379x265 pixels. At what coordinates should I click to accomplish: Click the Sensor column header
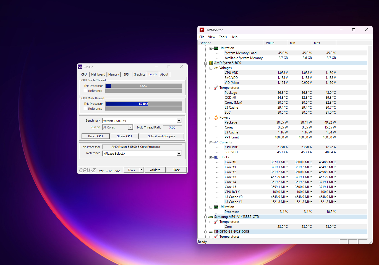[231, 43]
